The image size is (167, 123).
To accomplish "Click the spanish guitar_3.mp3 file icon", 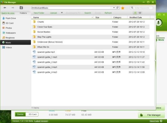I will pyautogui.click(x=34, y=67).
